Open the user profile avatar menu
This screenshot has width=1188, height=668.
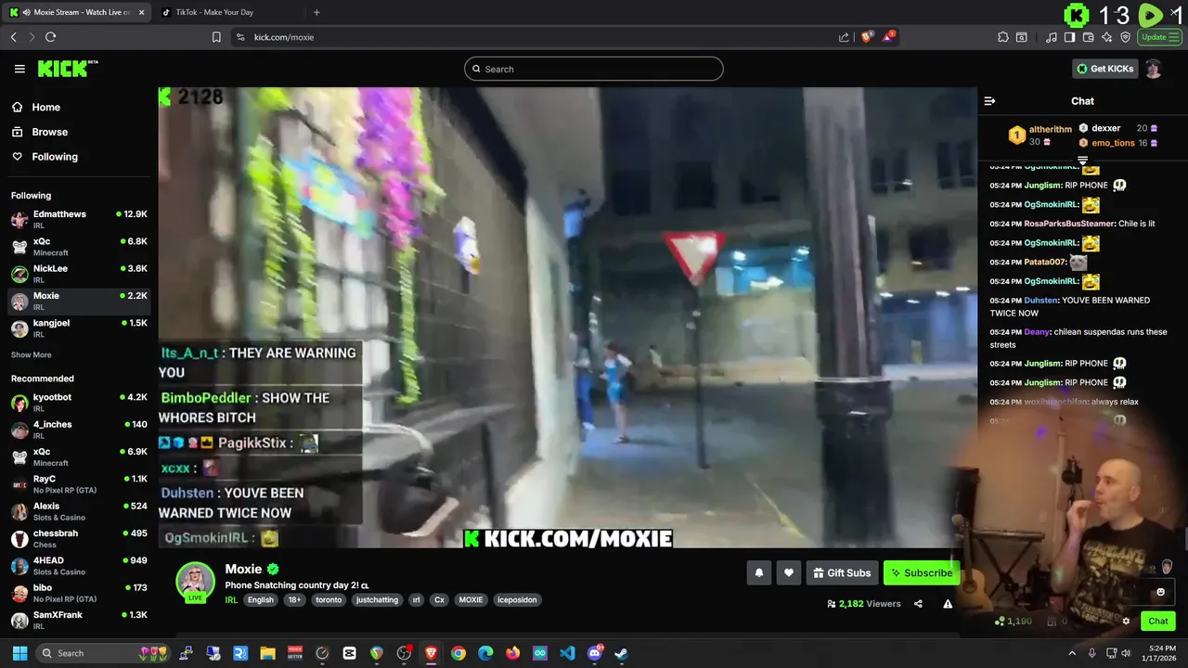point(1154,69)
